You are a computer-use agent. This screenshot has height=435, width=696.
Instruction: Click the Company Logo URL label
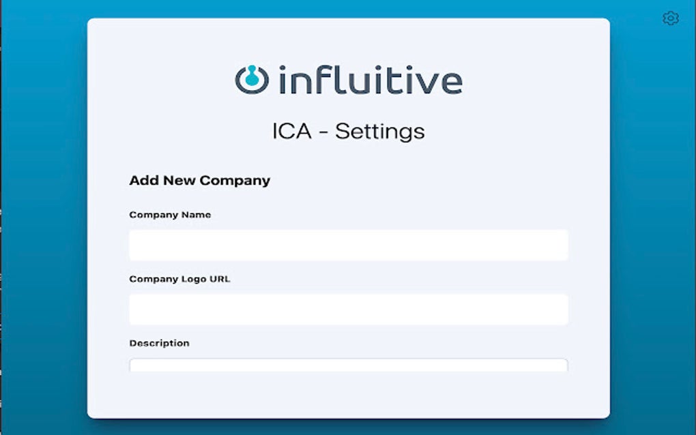click(x=179, y=279)
